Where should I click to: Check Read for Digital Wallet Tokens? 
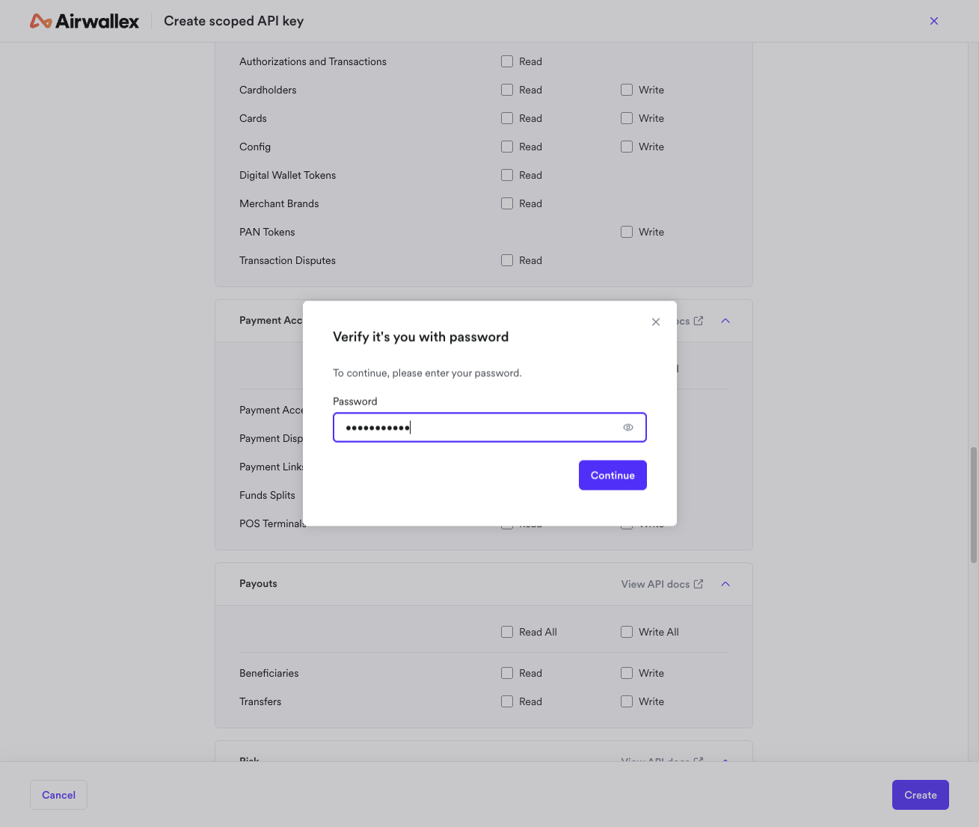pos(507,175)
